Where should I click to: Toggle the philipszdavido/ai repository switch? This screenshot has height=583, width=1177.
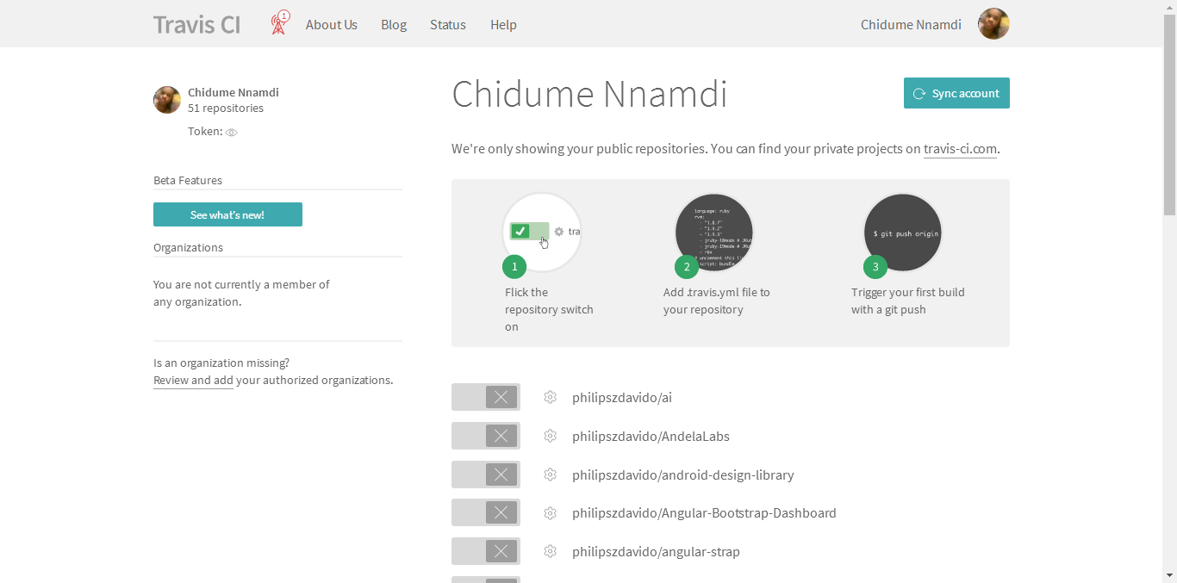[x=486, y=397]
